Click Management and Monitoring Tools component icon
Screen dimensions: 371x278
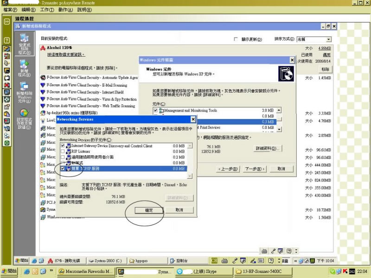click(x=161, y=110)
